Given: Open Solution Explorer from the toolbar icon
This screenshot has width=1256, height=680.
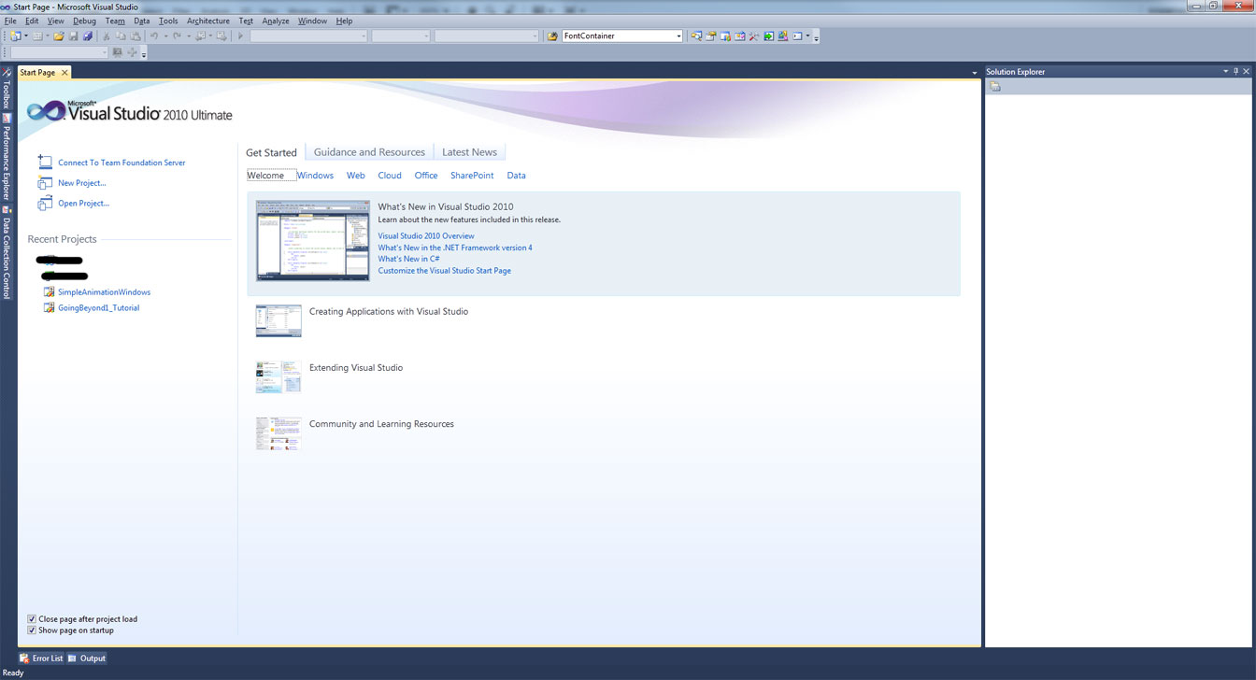Looking at the screenshot, I should click(696, 36).
